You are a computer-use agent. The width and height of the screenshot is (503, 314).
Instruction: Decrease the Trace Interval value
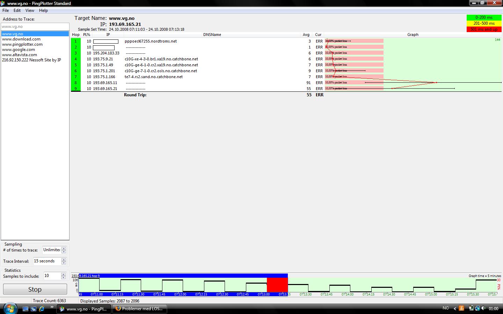(x=64, y=263)
